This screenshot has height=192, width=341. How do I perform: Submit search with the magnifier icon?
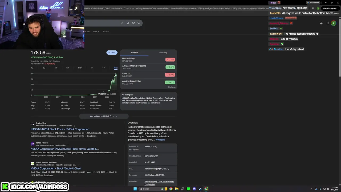click(x=139, y=23)
